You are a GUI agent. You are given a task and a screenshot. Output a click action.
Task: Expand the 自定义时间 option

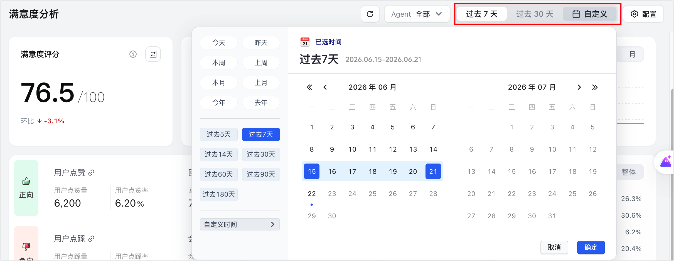240,224
